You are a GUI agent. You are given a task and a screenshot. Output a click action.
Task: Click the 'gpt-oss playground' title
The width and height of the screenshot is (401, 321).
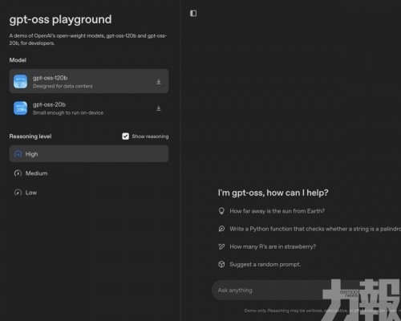pos(60,19)
